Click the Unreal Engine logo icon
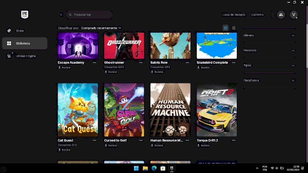Image resolution: width=308 pixels, height=173 pixels. (x=9, y=56)
